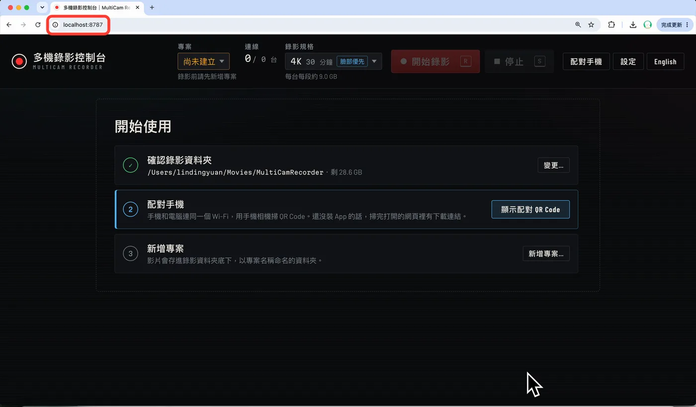
Task: Open the 專案 dropdown showing 尚未建立
Action: tap(204, 62)
